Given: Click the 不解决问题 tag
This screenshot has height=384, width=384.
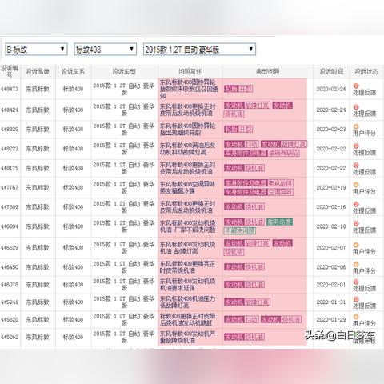Looking at the screenshot, I should coord(240,231).
